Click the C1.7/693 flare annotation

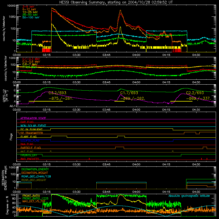129,93
